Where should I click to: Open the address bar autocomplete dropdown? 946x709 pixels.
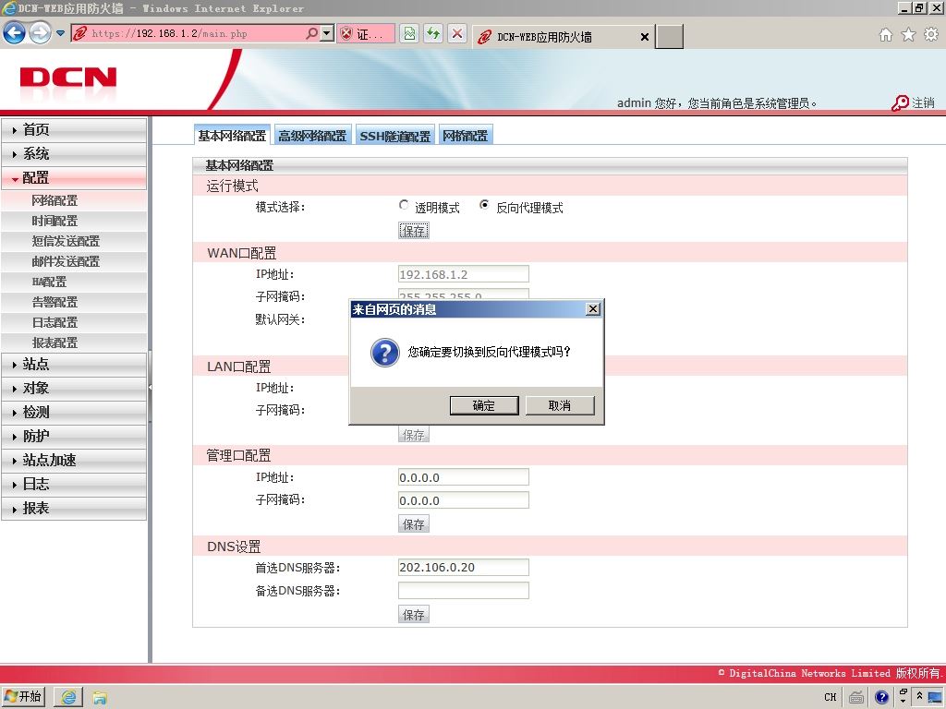tap(327, 33)
